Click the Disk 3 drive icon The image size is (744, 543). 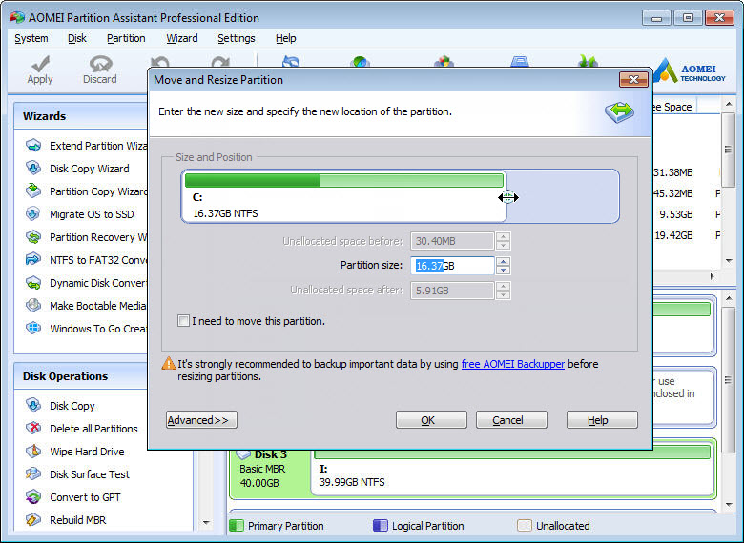click(243, 454)
